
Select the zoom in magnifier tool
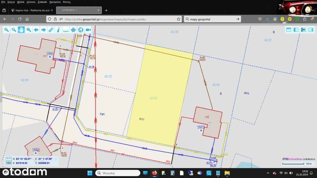point(6,30)
